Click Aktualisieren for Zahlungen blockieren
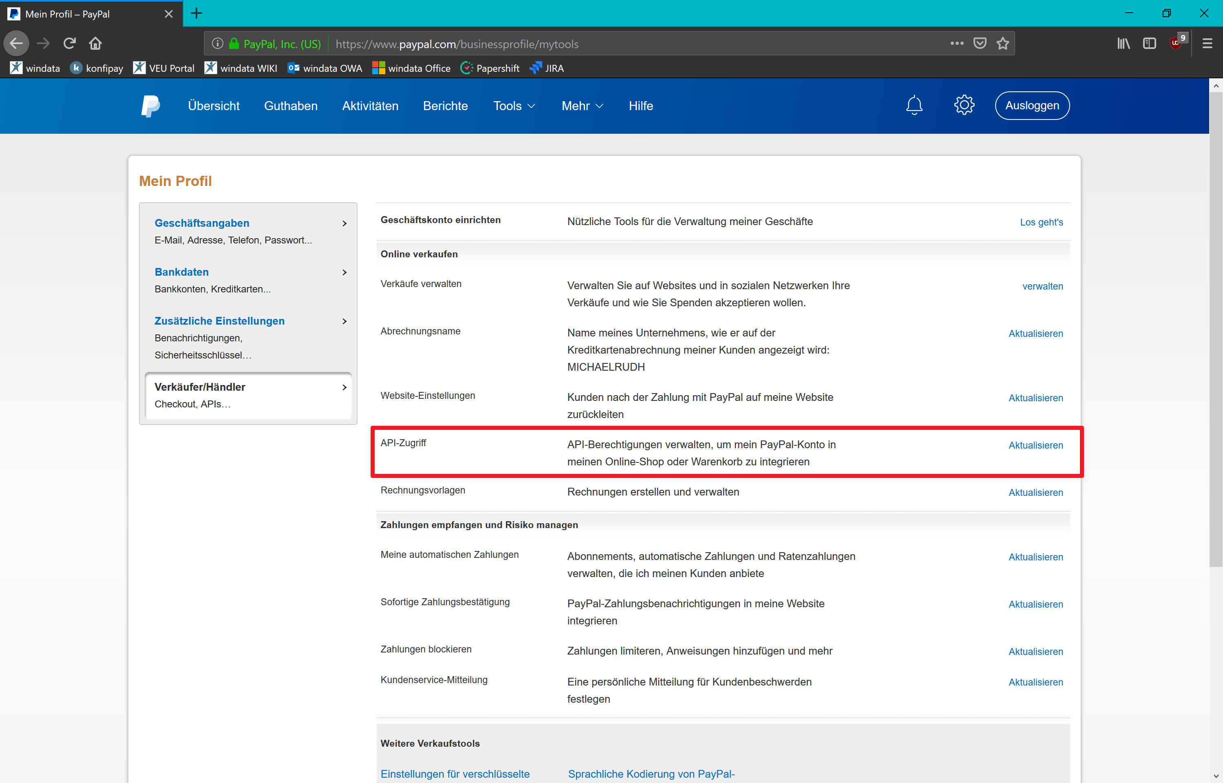The image size is (1223, 783). tap(1035, 652)
